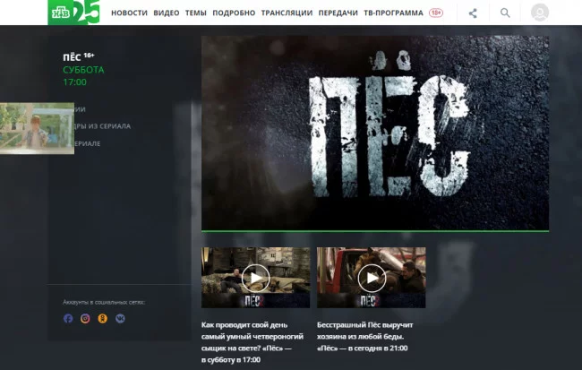The height and width of the screenshot is (370, 582).
Task: Click the Аккаунты в социальных сетях label
Action: click(x=104, y=302)
